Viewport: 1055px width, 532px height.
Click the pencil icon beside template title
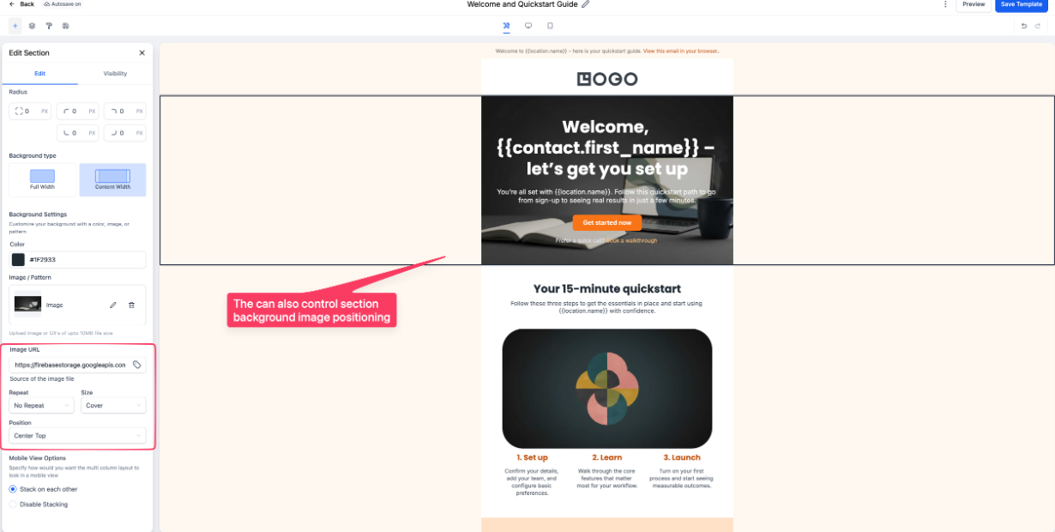tap(586, 4)
